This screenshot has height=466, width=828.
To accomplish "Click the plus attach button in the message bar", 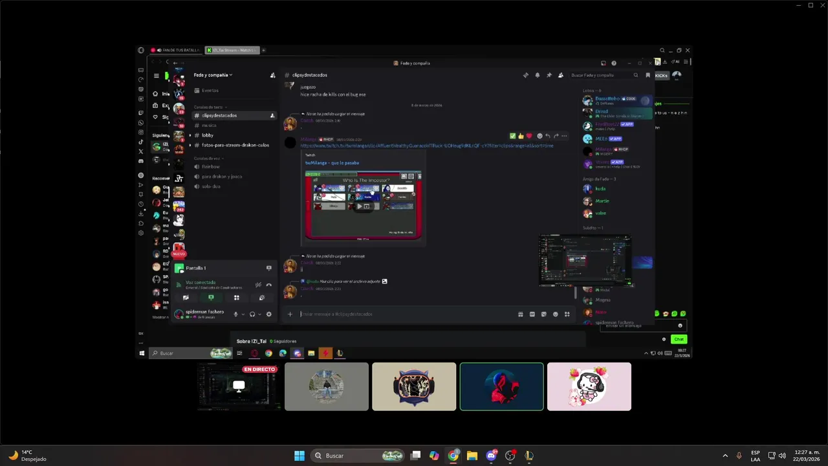I will coord(290,314).
